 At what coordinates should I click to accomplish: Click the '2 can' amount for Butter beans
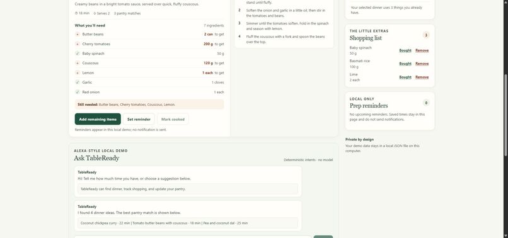(209, 34)
